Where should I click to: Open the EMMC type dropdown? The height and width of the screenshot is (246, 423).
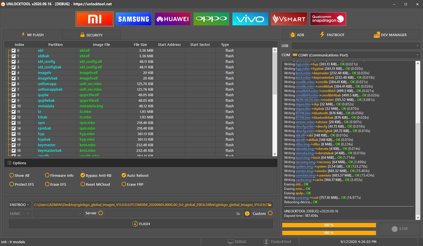click(x=19, y=213)
